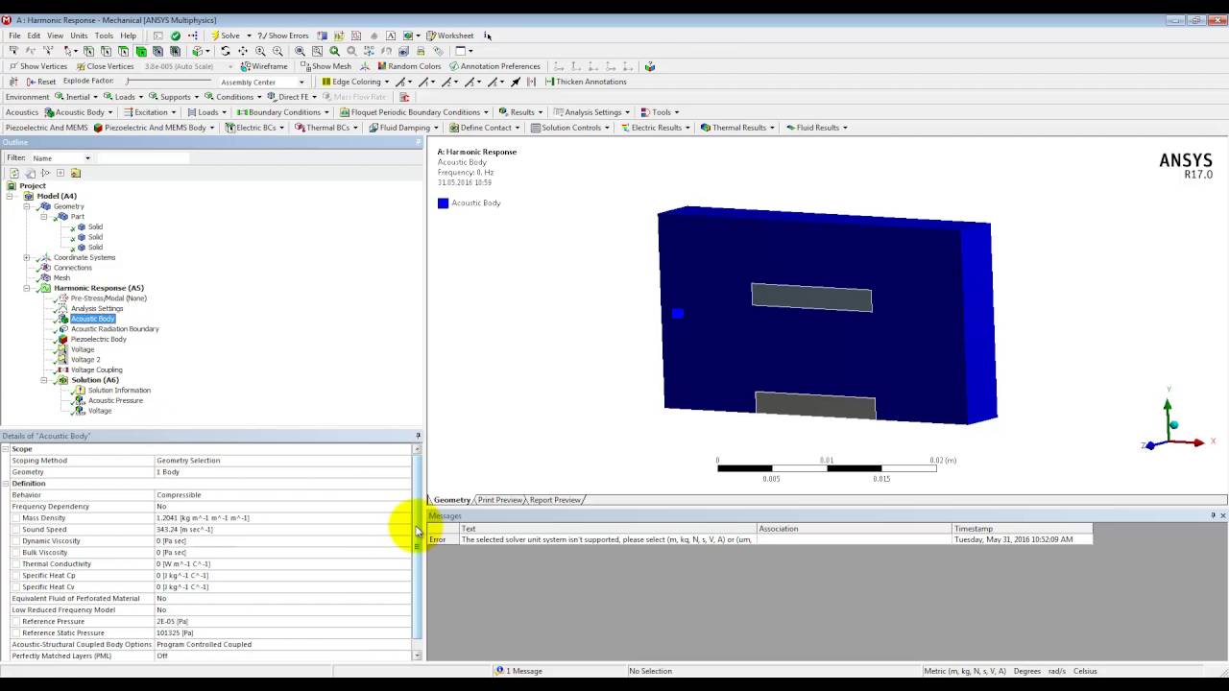Click the Solve lightning icon
The width and height of the screenshot is (1229, 691).
click(x=216, y=36)
